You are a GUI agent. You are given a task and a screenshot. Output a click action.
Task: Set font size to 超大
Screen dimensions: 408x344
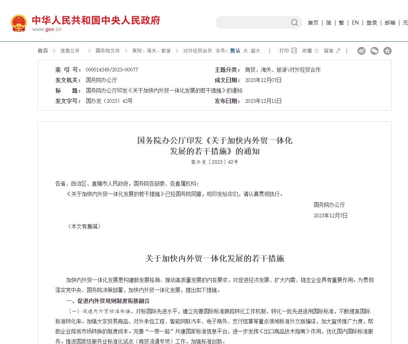click(255, 51)
